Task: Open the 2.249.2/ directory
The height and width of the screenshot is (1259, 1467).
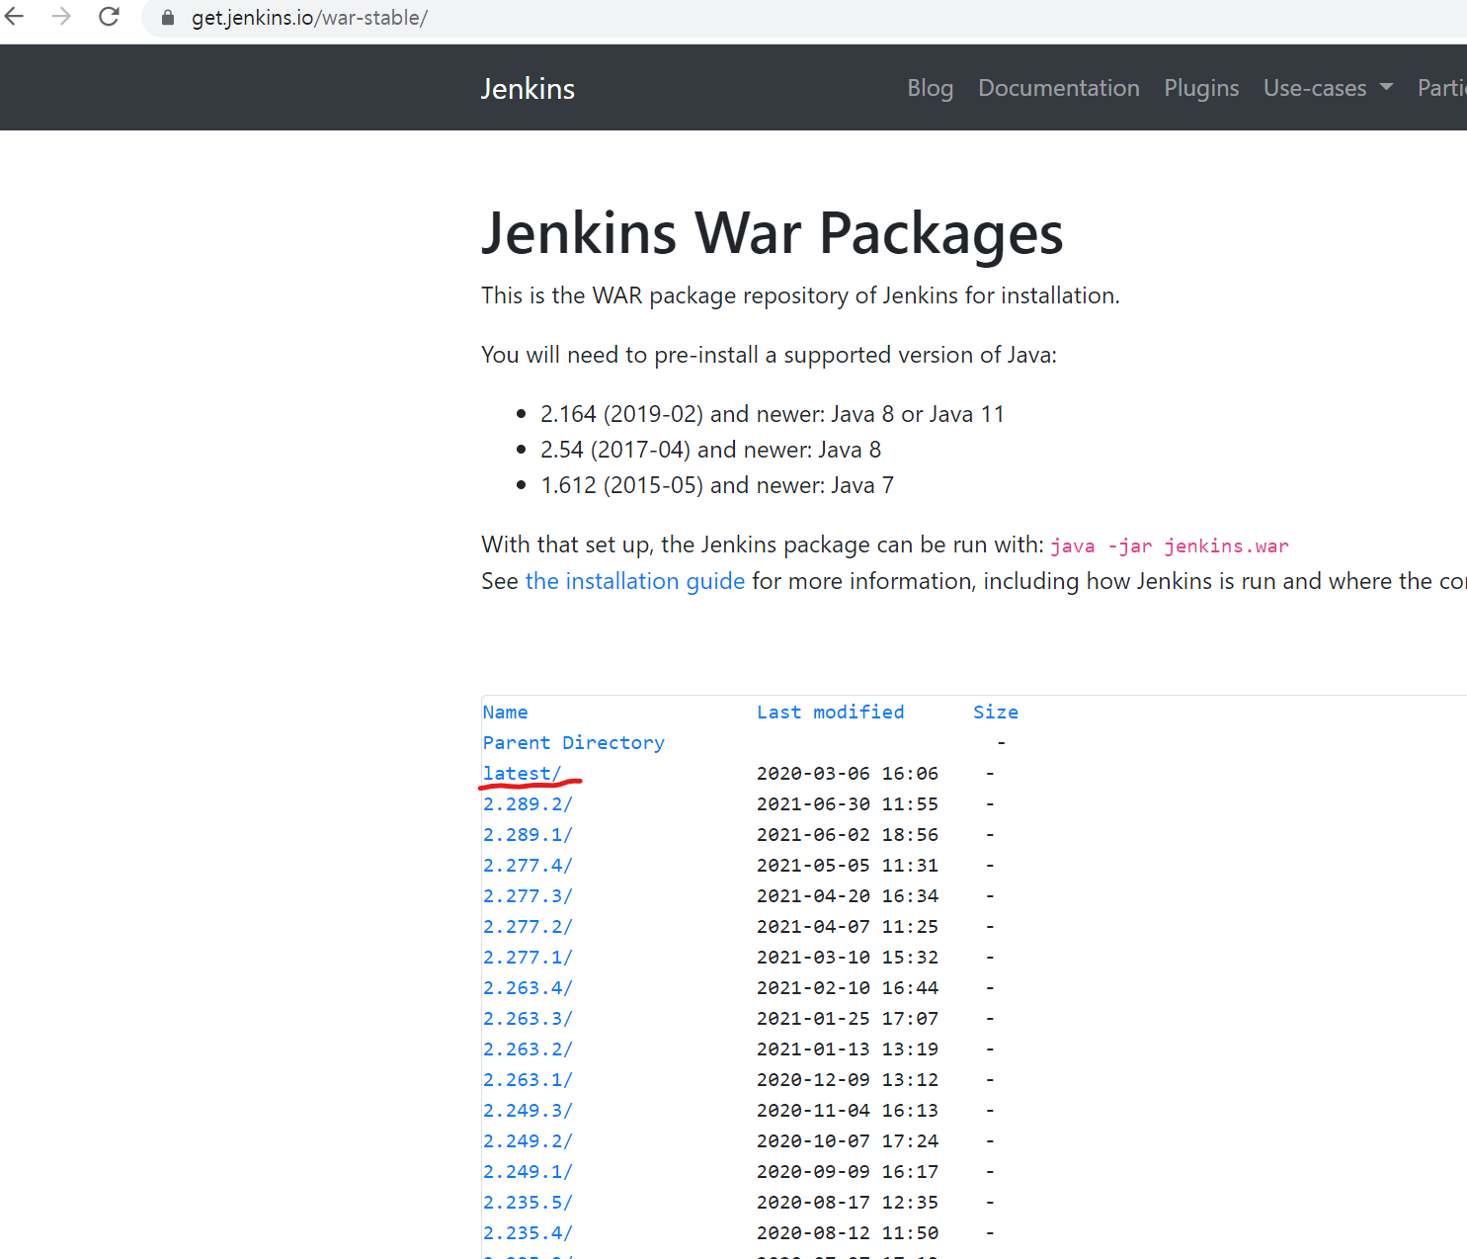Action: coord(528,1141)
